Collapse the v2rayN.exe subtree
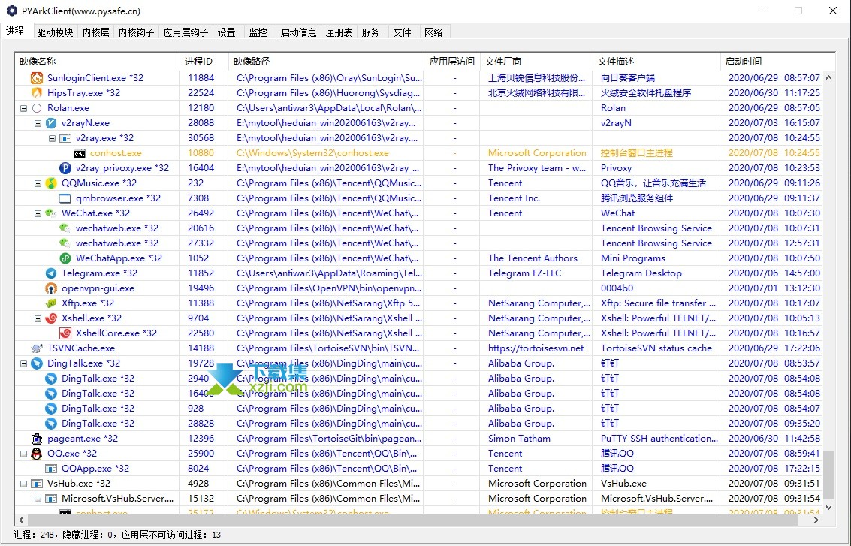The height and width of the screenshot is (546, 851). [x=38, y=123]
